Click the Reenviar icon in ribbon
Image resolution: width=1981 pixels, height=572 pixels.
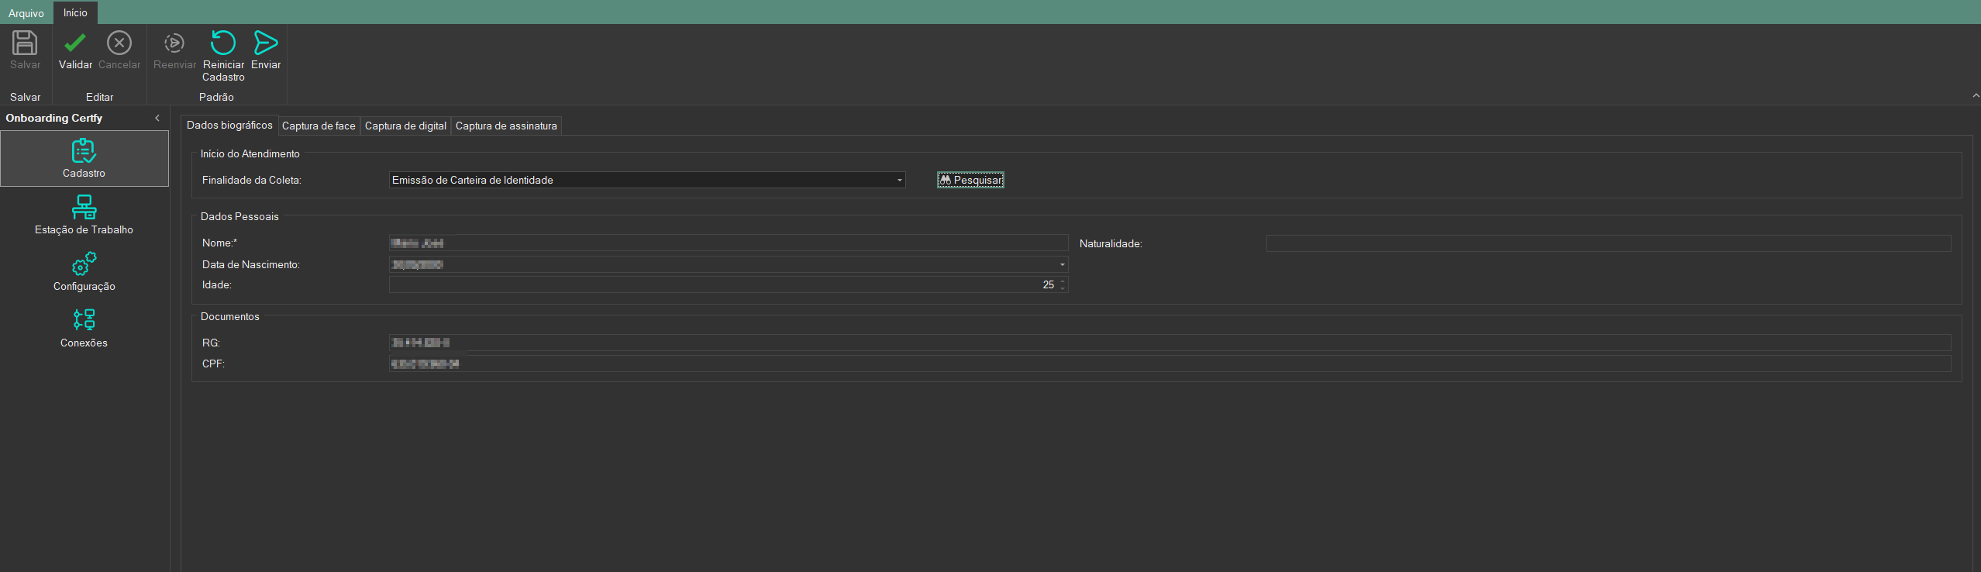pyautogui.click(x=174, y=43)
